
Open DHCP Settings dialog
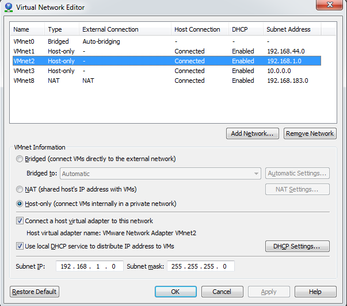pos(298,246)
